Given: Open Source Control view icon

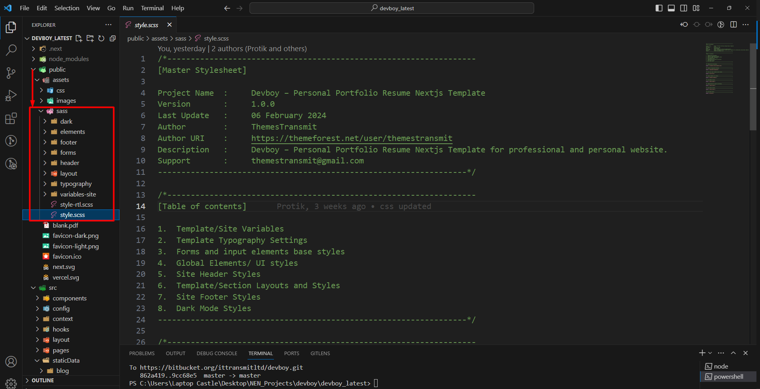Looking at the screenshot, I should tap(11, 73).
